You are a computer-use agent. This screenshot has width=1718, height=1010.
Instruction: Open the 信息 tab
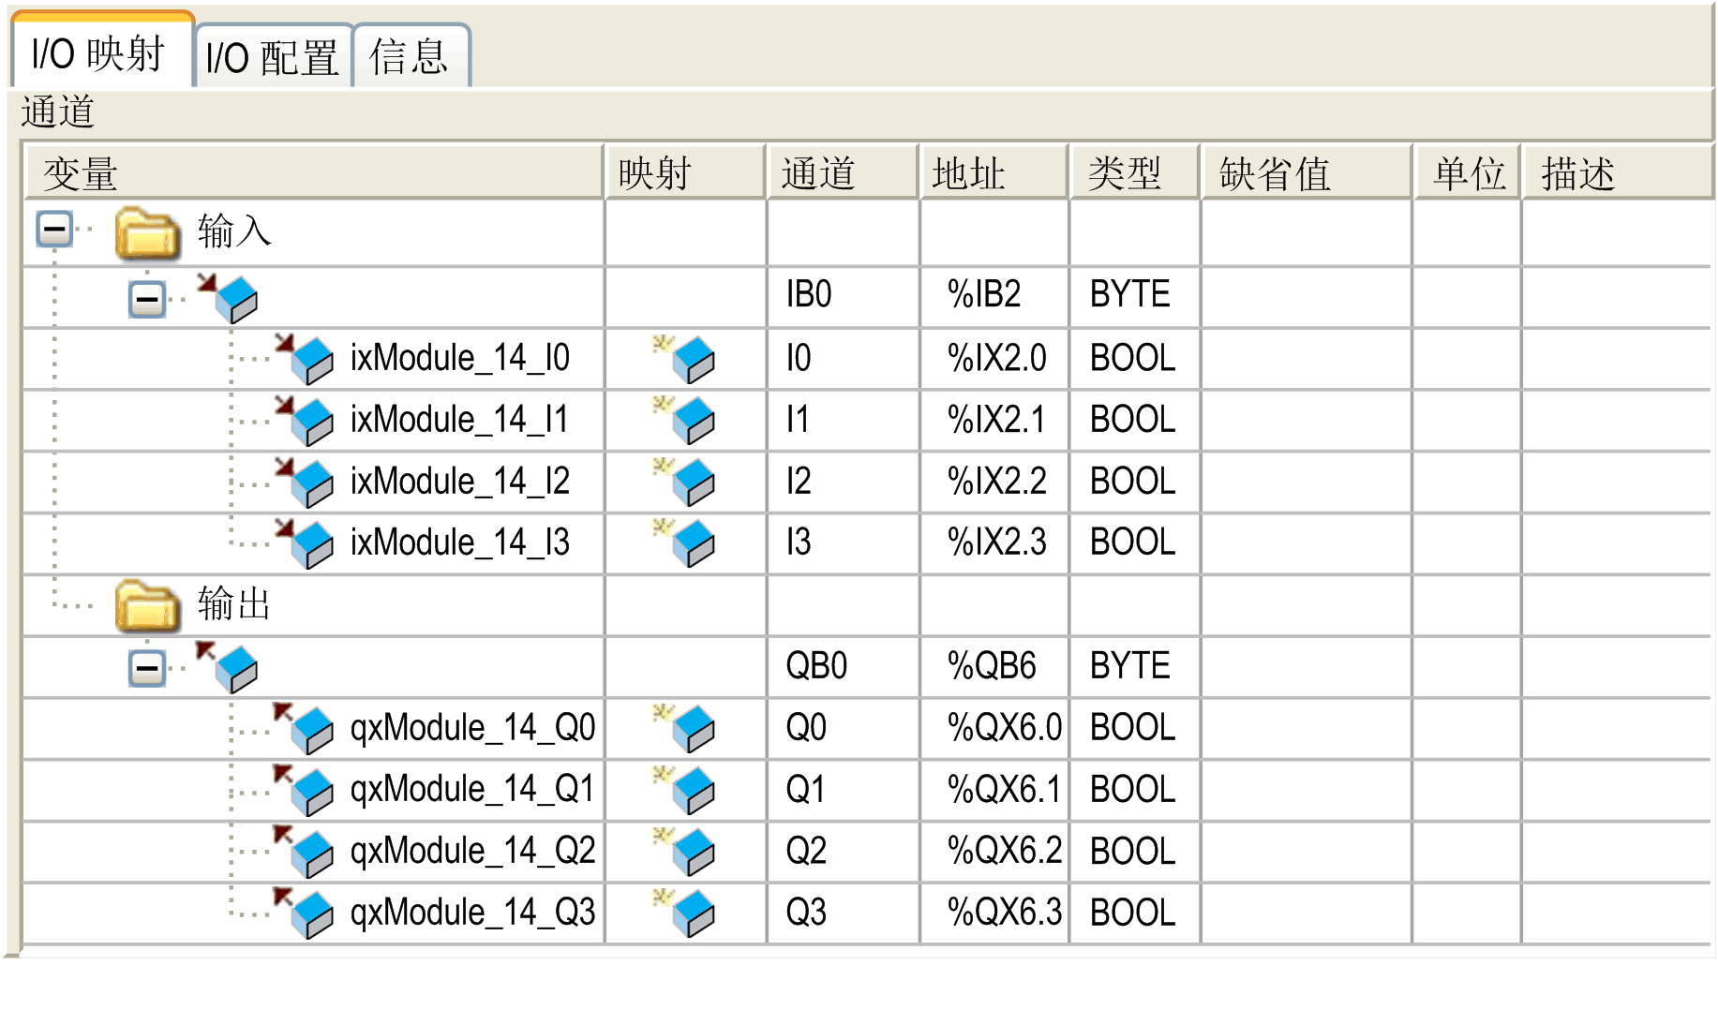[x=409, y=58]
